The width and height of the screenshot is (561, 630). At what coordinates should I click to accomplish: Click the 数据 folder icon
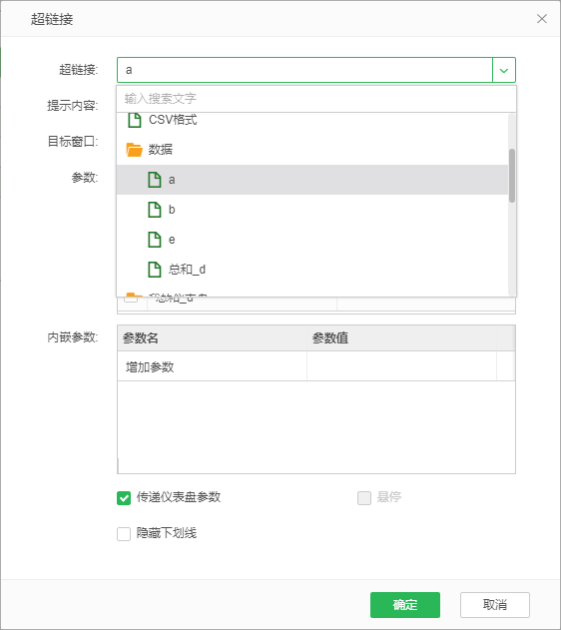point(134,150)
